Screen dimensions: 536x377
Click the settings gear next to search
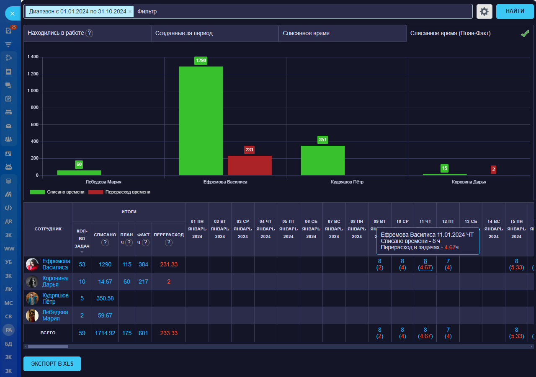tap(484, 12)
